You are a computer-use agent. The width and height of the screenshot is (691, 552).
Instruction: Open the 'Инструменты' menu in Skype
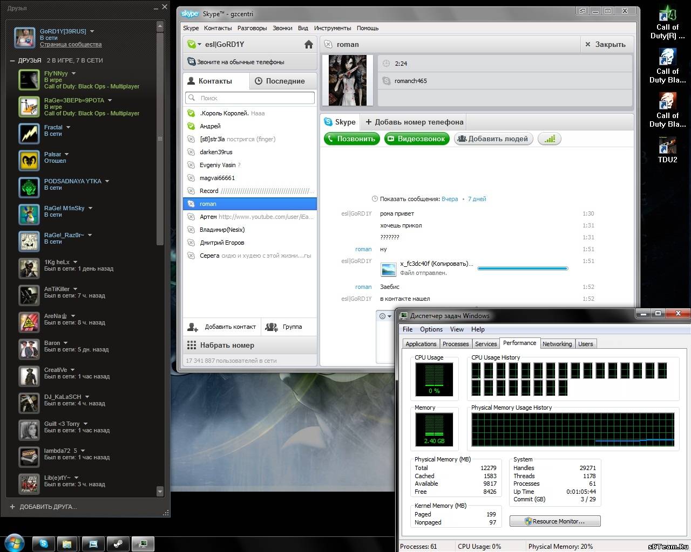pos(333,28)
